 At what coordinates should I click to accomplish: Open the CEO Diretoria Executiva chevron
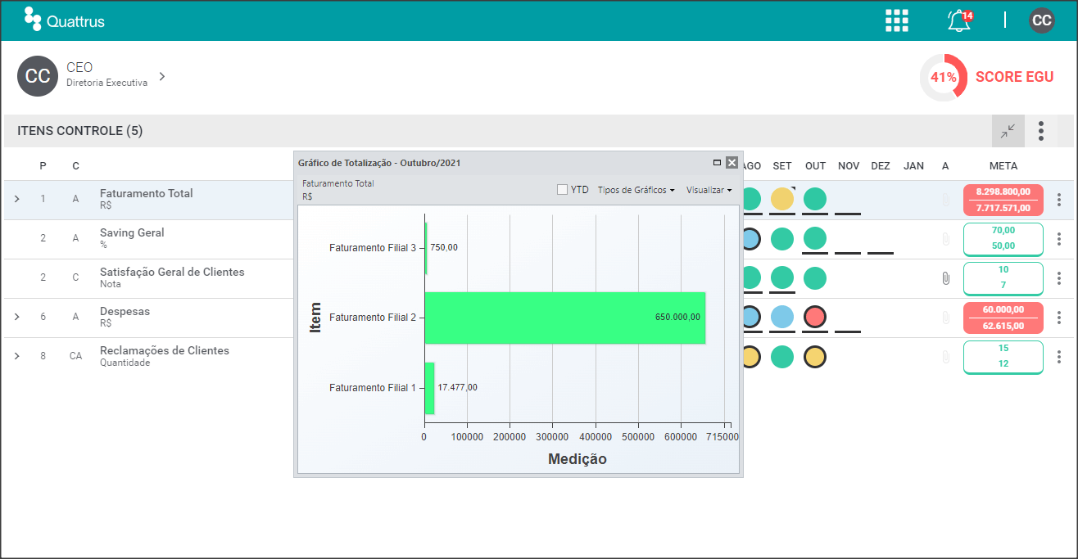(162, 76)
